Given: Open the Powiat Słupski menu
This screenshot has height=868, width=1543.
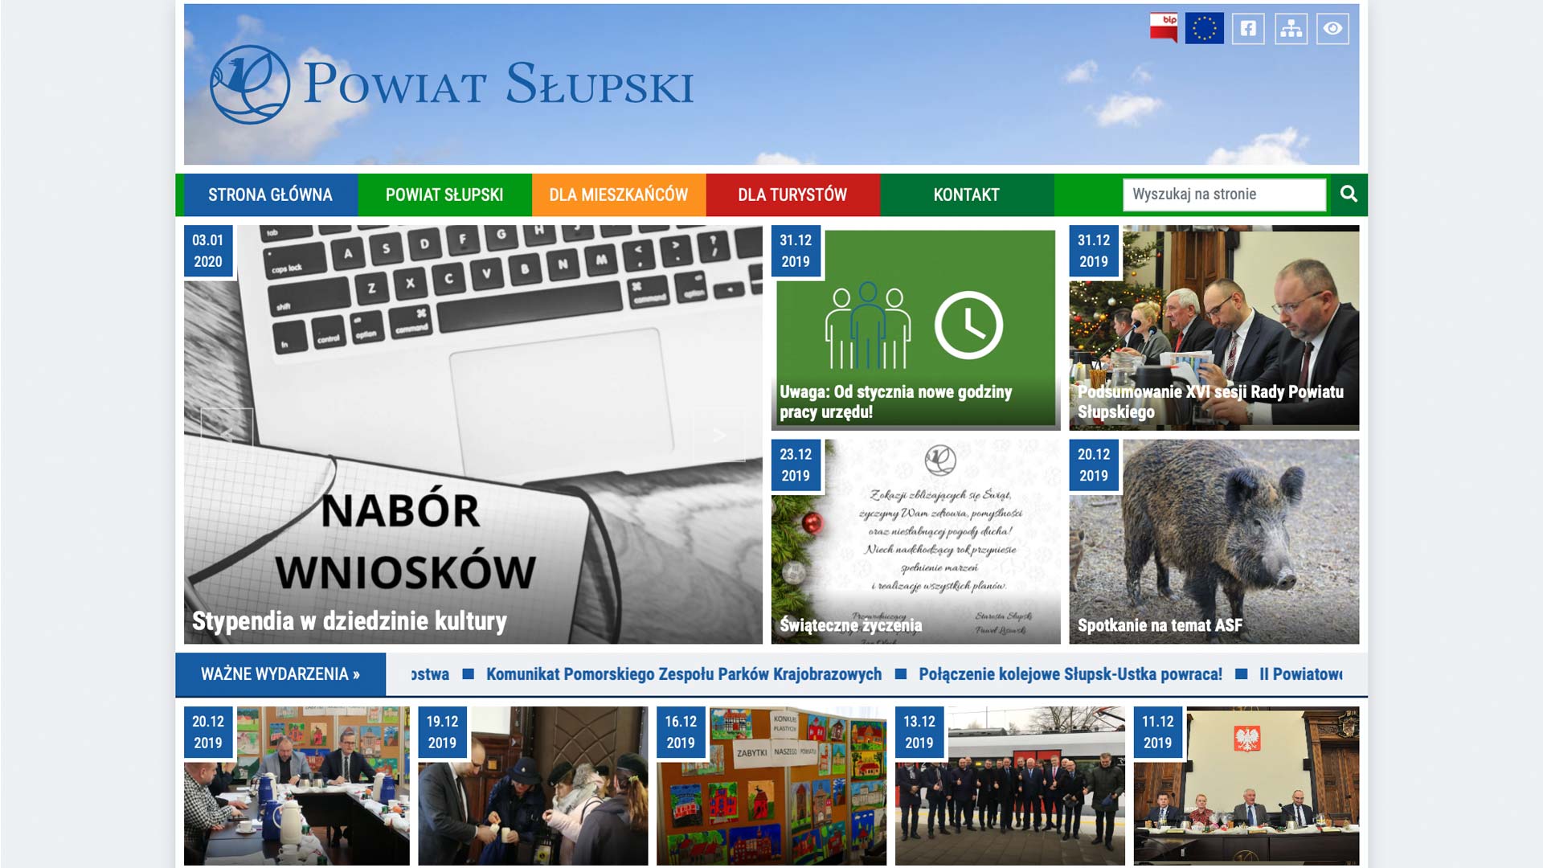Looking at the screenshot, I should 444,194.
